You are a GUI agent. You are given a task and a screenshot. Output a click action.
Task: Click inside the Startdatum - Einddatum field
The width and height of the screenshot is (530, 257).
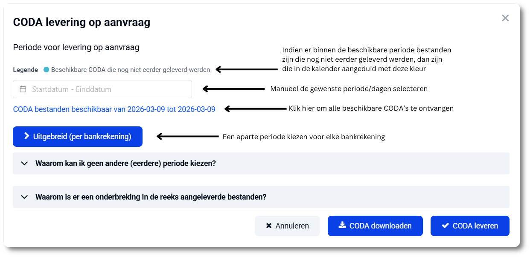[85, 89]
